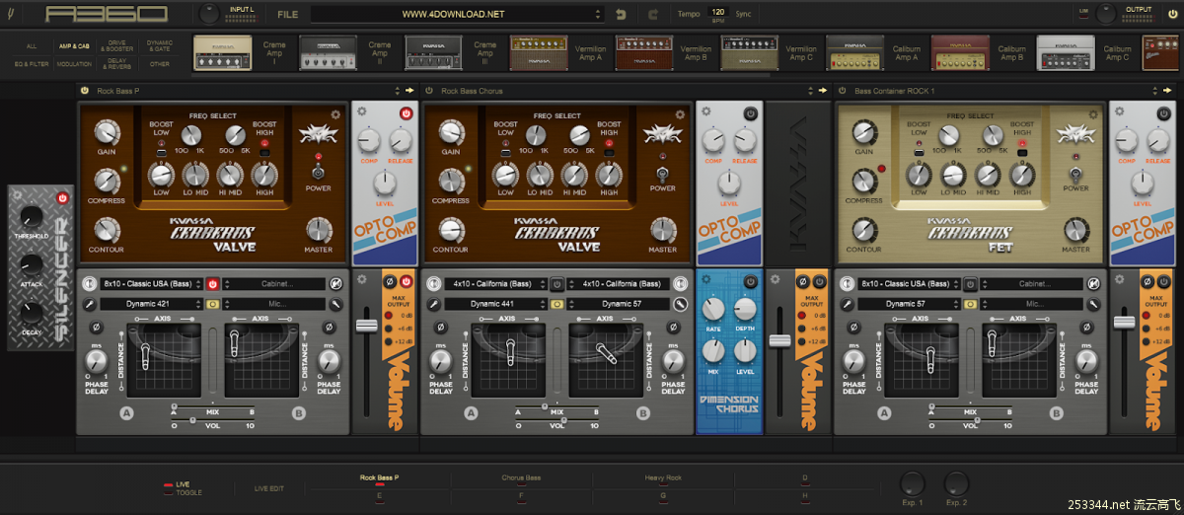Click the muted speaker B icon in first cabinet
Image resolution: width=1184 pixels, height=515 pixels.
click(335, 284)
